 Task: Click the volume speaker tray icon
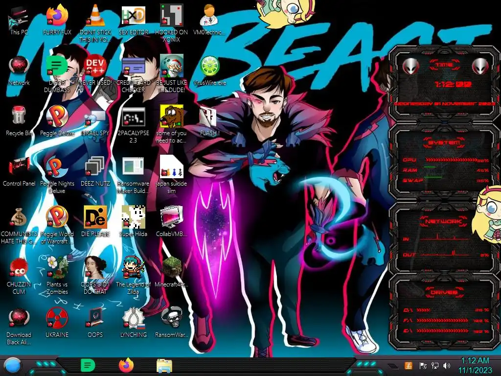(447, 365)
